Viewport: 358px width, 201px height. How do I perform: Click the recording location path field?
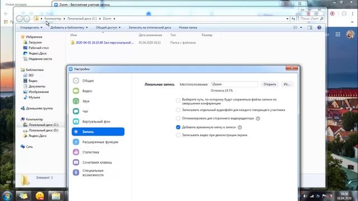coord(234,84)
